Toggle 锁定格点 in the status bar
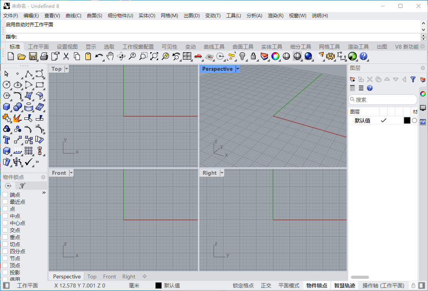 click(243, 285)
